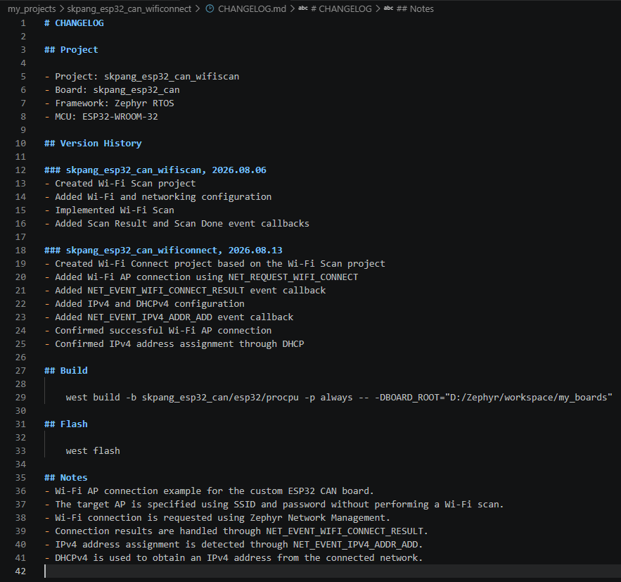Click '### skpang_esp32_can_wifiscan, 2026.08.06' heading
This screenshot has height=582, width=621.
pos(155,170)
